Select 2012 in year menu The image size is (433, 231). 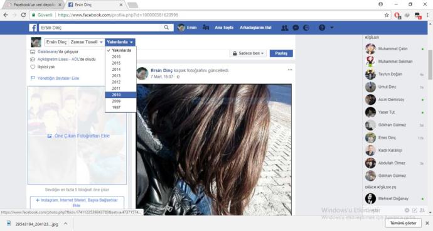click(x=120, y=82)
